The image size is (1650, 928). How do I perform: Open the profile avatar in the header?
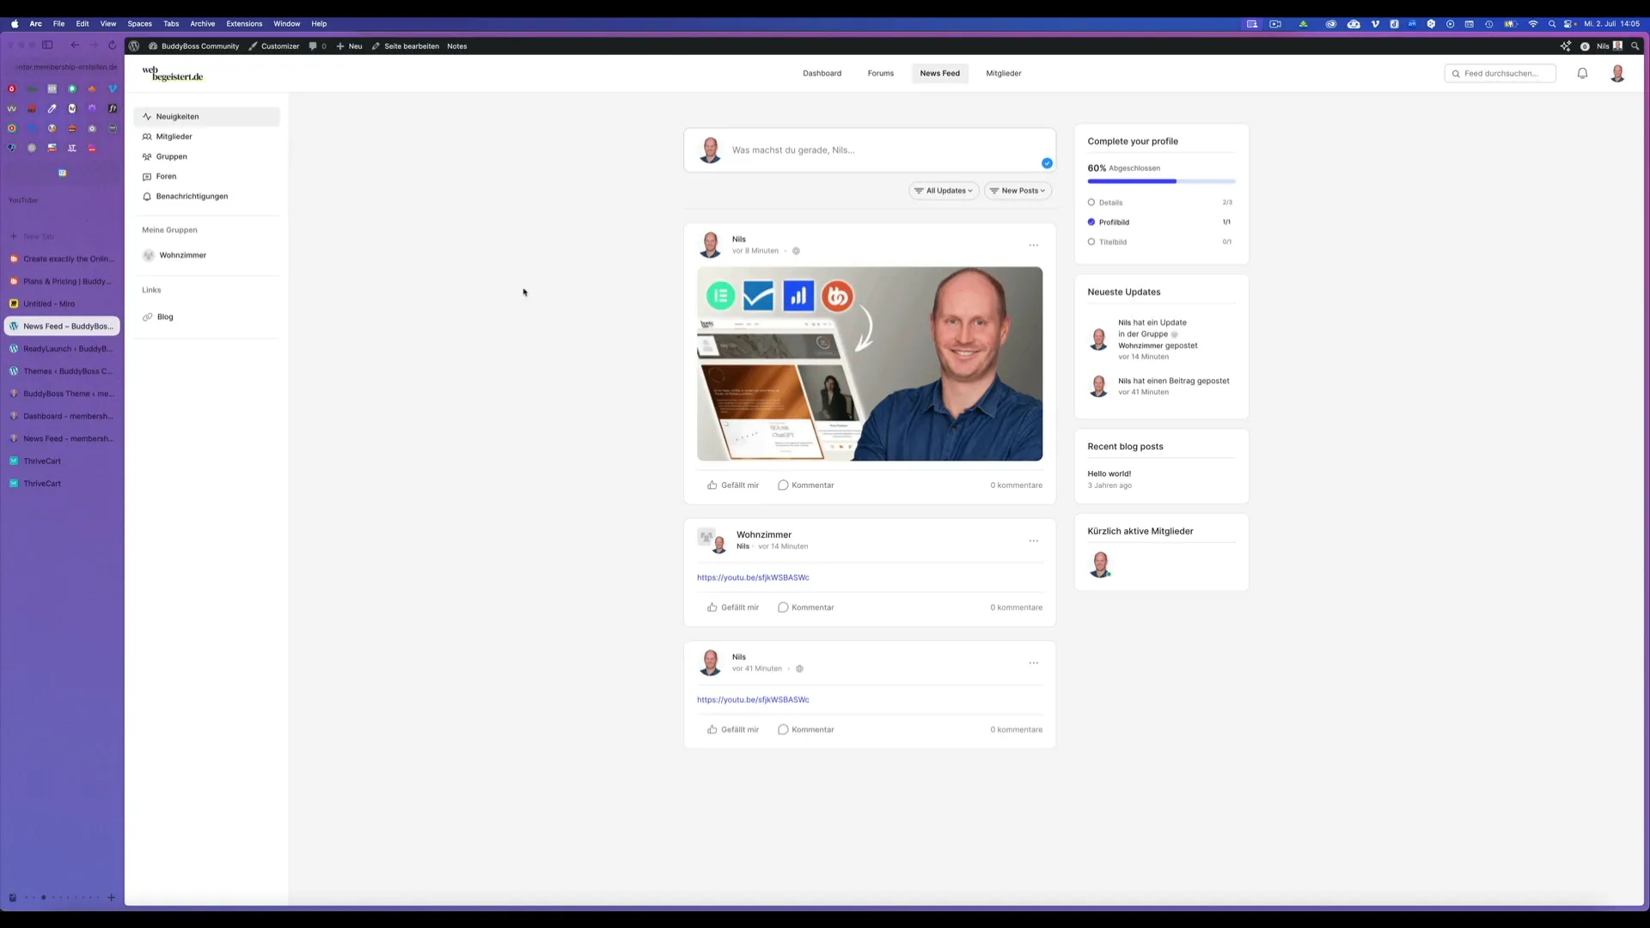pyautogui.click(x=1617, y=74)
